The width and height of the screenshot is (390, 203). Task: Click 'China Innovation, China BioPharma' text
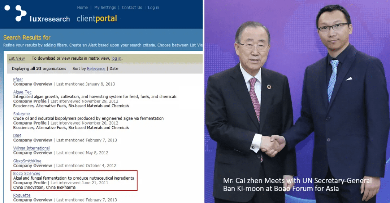44,188
